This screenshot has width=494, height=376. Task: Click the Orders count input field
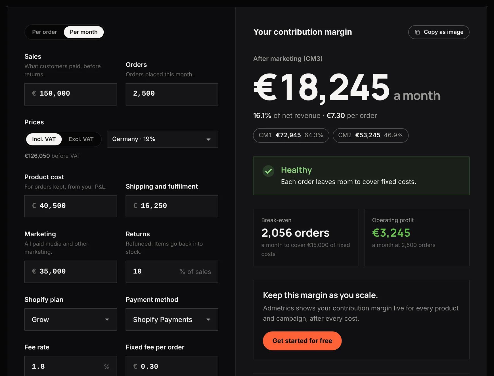pyautogui.click(x=172, y=94)
